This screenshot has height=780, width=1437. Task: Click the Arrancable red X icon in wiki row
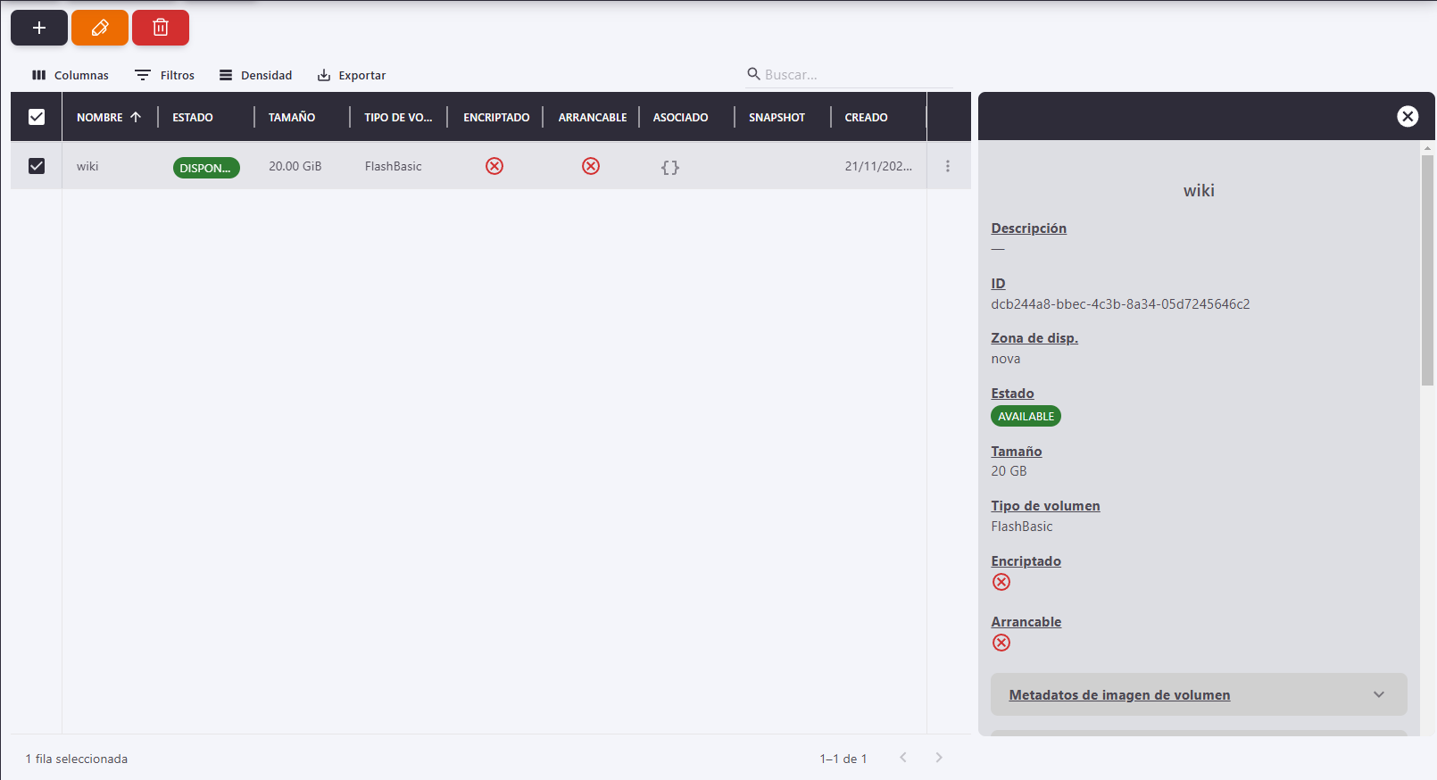coord(591,166)
